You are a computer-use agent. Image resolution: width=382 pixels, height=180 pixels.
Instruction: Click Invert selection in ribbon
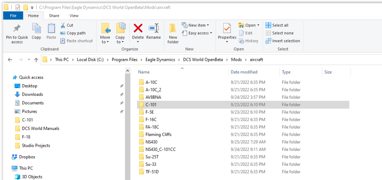pyautogui.click(x=283, y=41)
